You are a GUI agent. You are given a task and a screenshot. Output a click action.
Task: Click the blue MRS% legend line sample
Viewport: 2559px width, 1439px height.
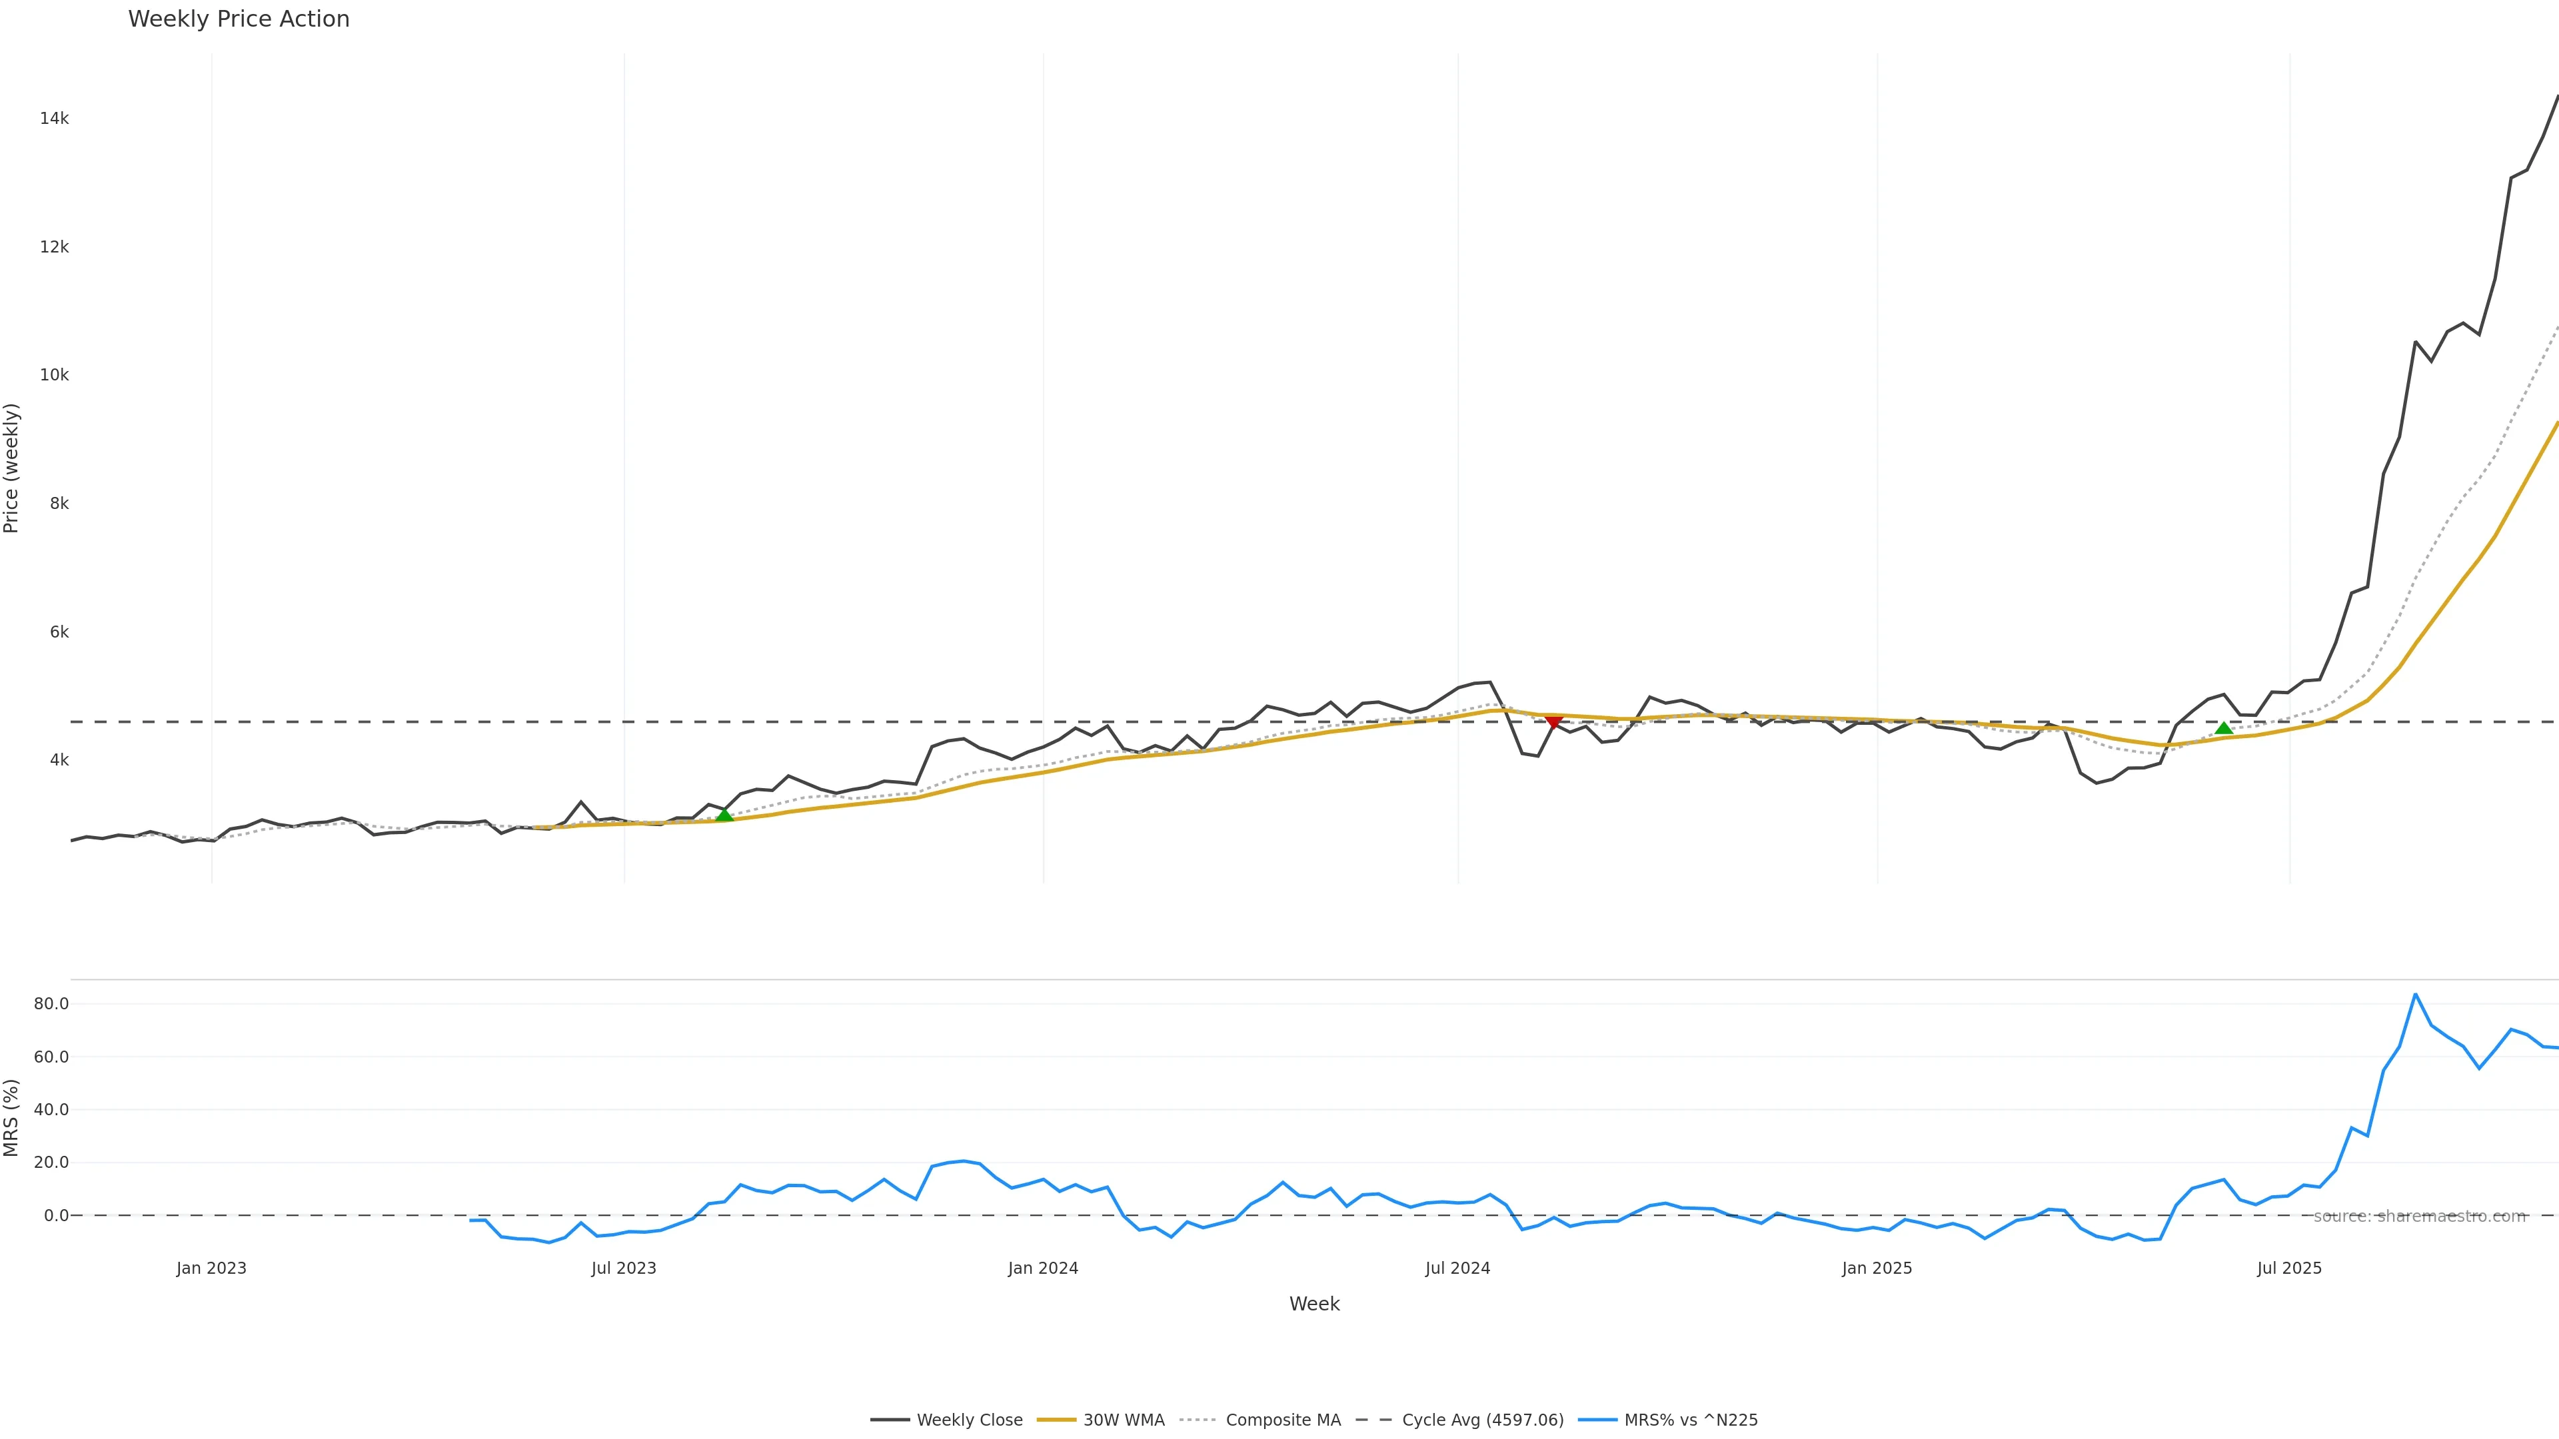point(1597,1420)
